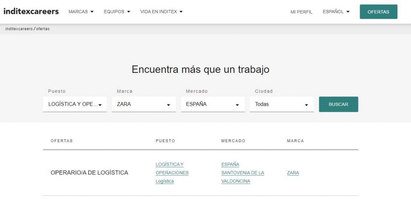
Task: Click the Puesto field label
Action: tap(57, 91)
